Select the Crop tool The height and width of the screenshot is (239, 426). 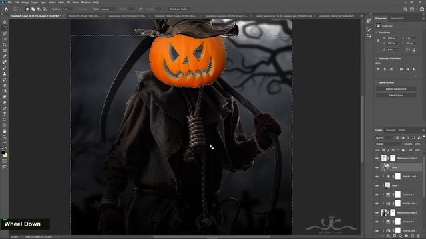[x=5, y=45]
